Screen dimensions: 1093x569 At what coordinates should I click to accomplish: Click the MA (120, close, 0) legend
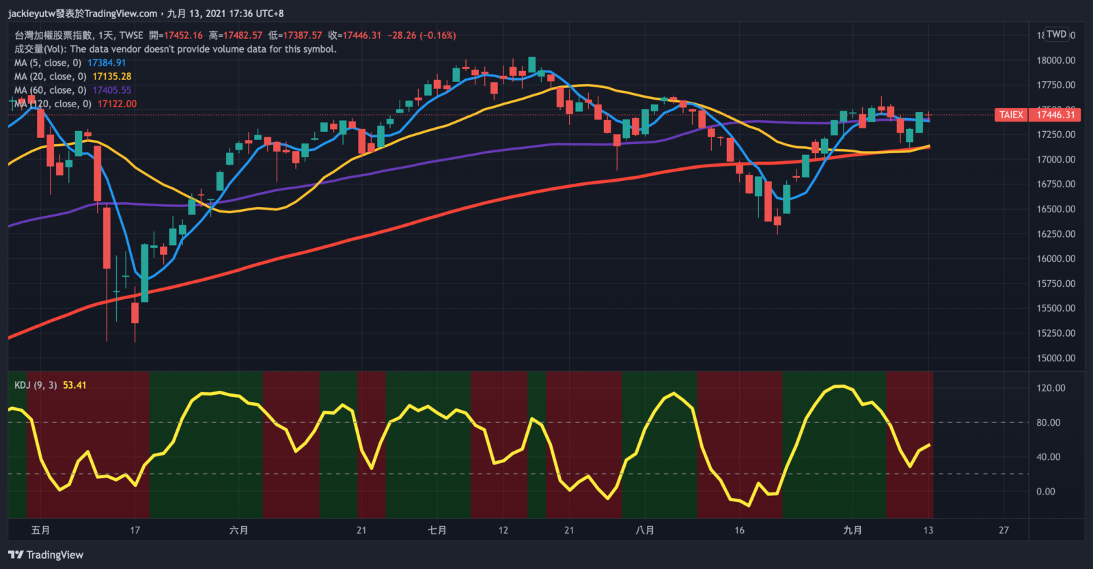click(x=53, y=104)
